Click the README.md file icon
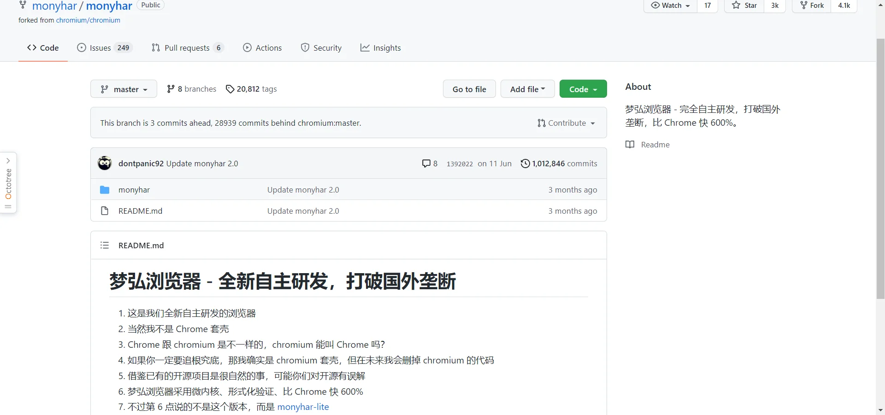 105,210
